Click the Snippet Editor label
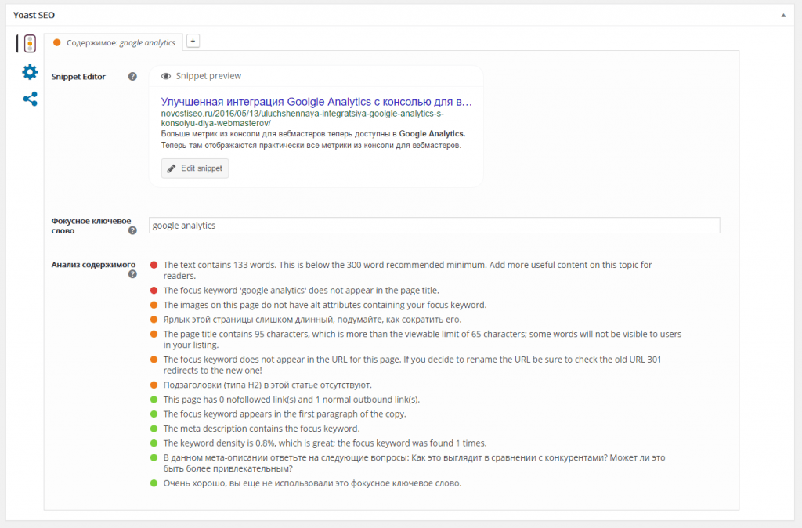Image resolution: width=802 pixels, height=528 pixels. coord(78,77)
